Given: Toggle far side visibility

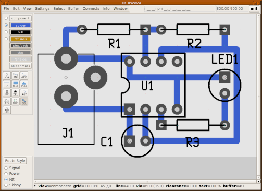Looking at the screenshot, I should click(20, 59).
